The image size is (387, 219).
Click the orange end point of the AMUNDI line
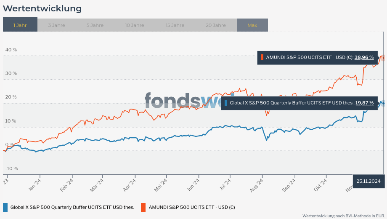click(x=382, y=58)
